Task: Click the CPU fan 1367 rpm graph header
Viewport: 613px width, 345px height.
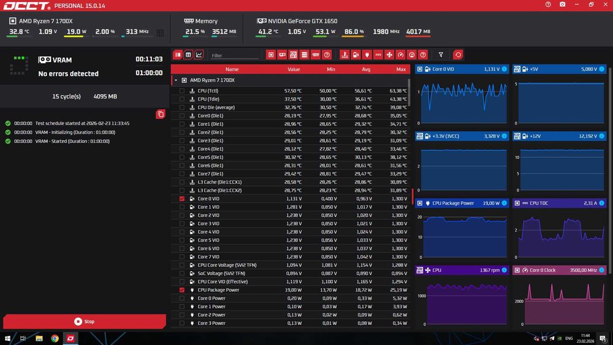Action: (462, 270)
